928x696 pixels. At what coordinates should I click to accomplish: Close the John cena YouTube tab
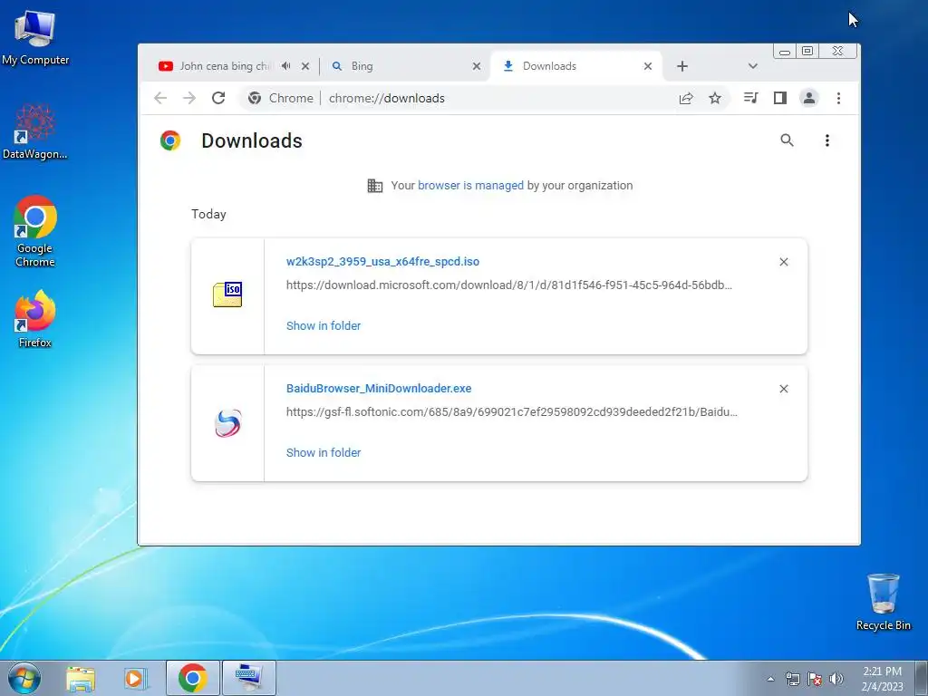[305, 66]
